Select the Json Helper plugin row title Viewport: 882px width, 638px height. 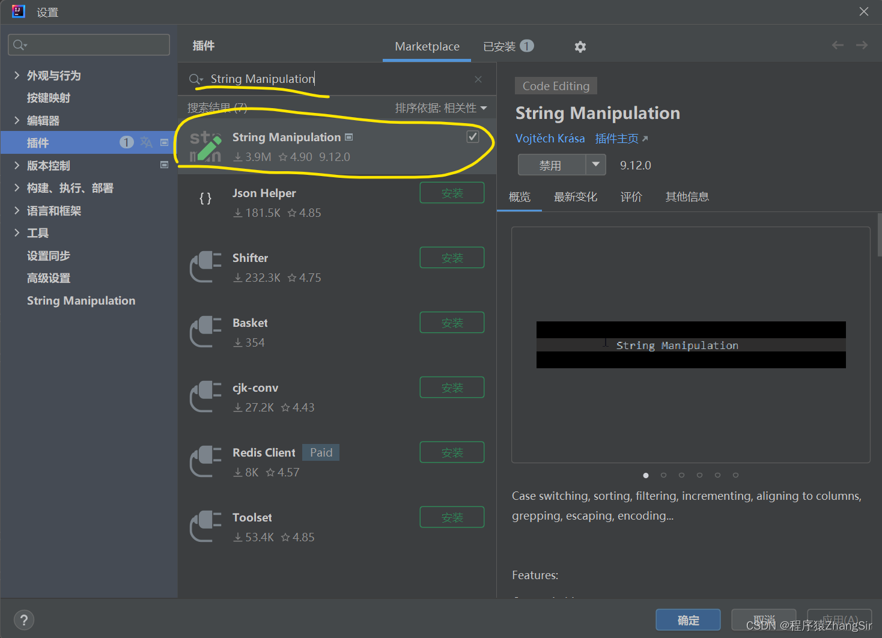click(264, 193)
